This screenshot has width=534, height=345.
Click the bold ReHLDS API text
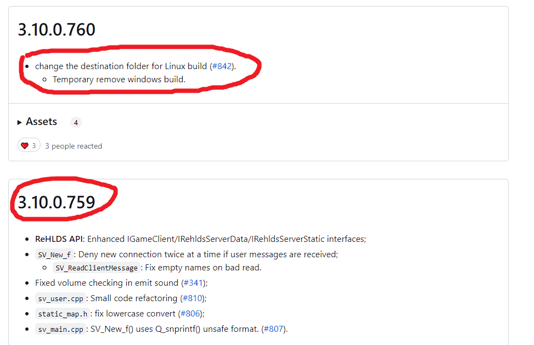click(x=59, y=239)
